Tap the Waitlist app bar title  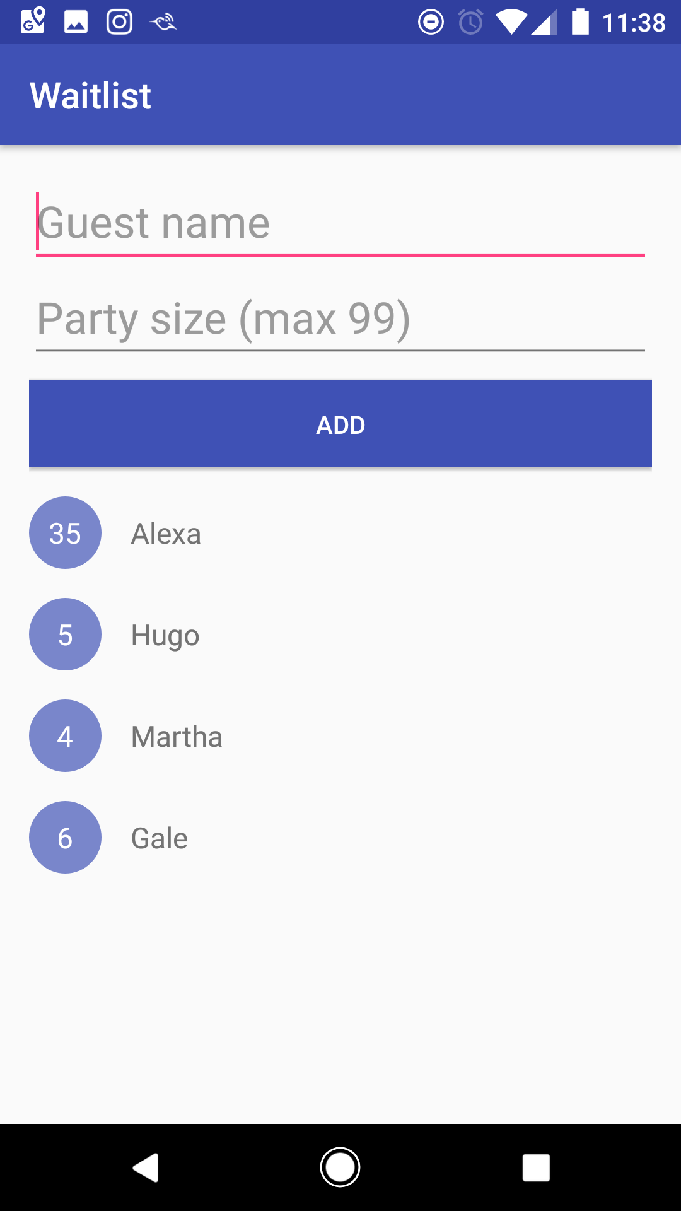coord(91,96)
